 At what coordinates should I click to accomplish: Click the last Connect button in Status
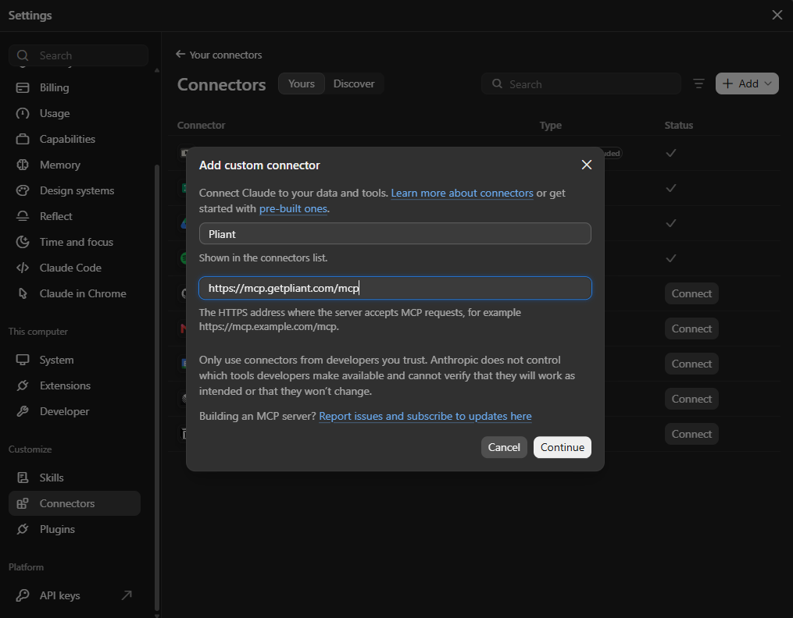coord(691,434)
